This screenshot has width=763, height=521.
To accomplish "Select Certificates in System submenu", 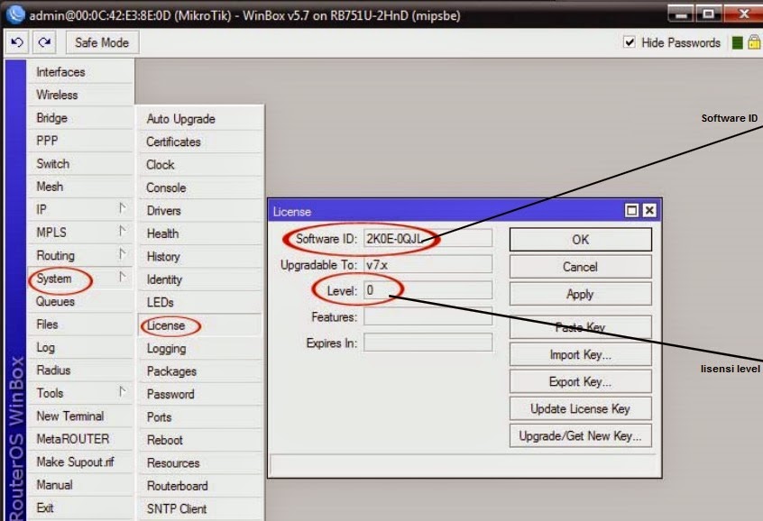I will point(200,142).
